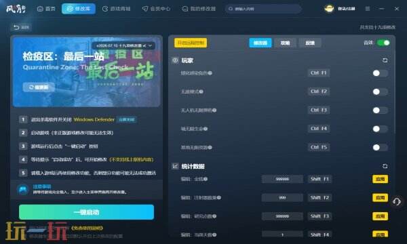407x244 pixels.
Task: Click info icon next to Ctrl F1 option
Action: click(210, 73)
